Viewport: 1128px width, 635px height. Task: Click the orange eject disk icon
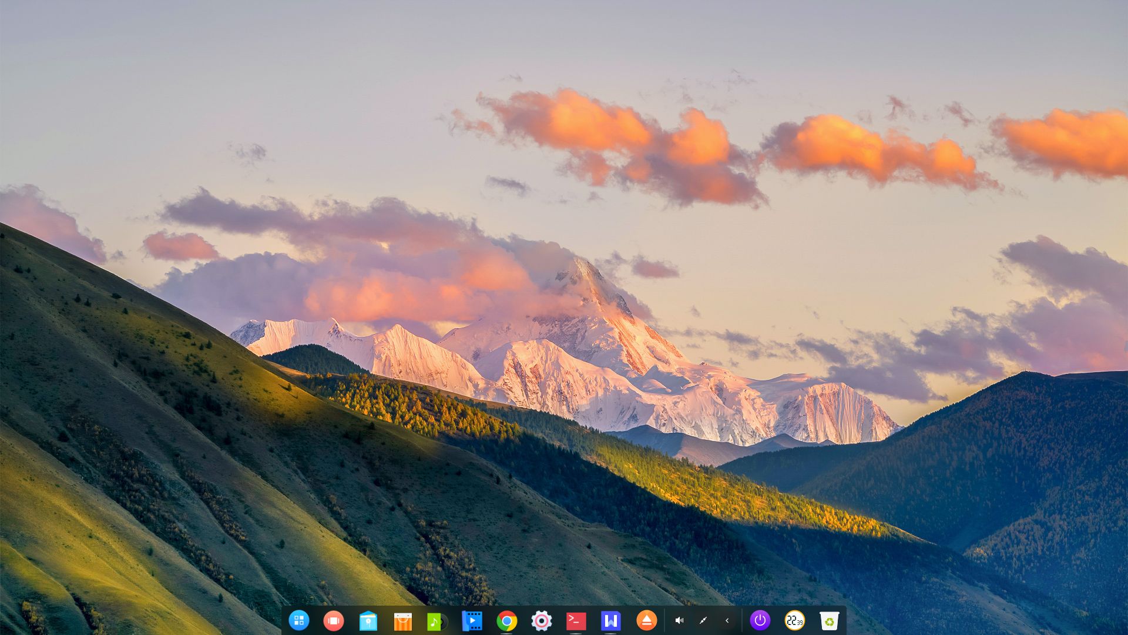[646, 621]
